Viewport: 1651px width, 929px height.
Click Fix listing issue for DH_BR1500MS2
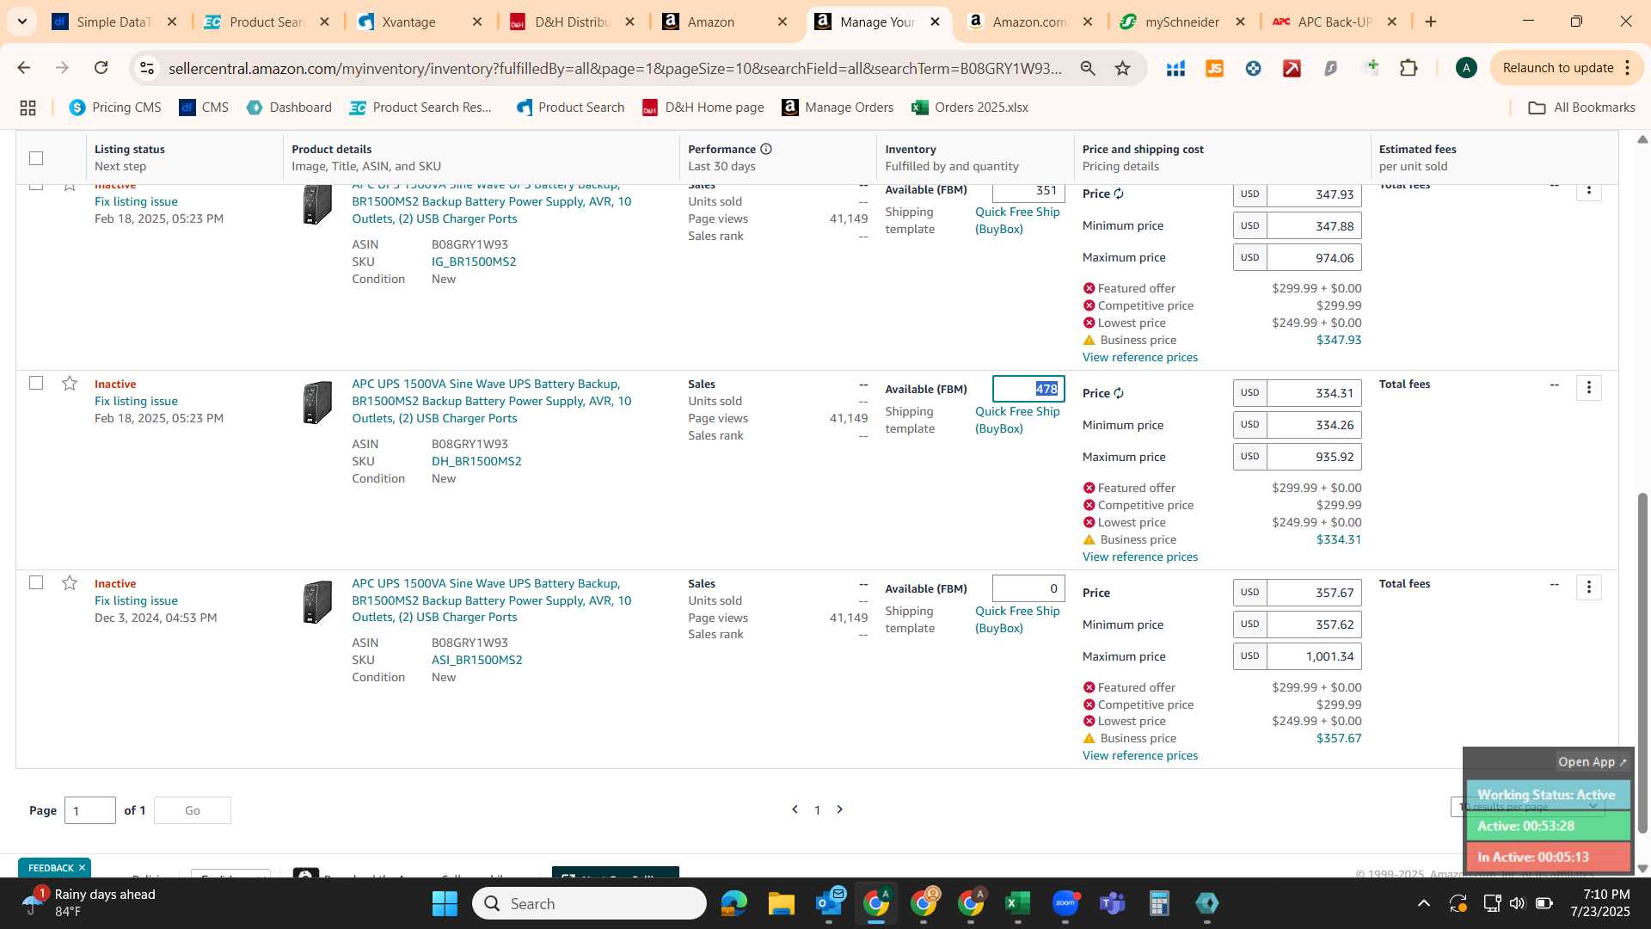pyautogui.click(x=136, y=401)
